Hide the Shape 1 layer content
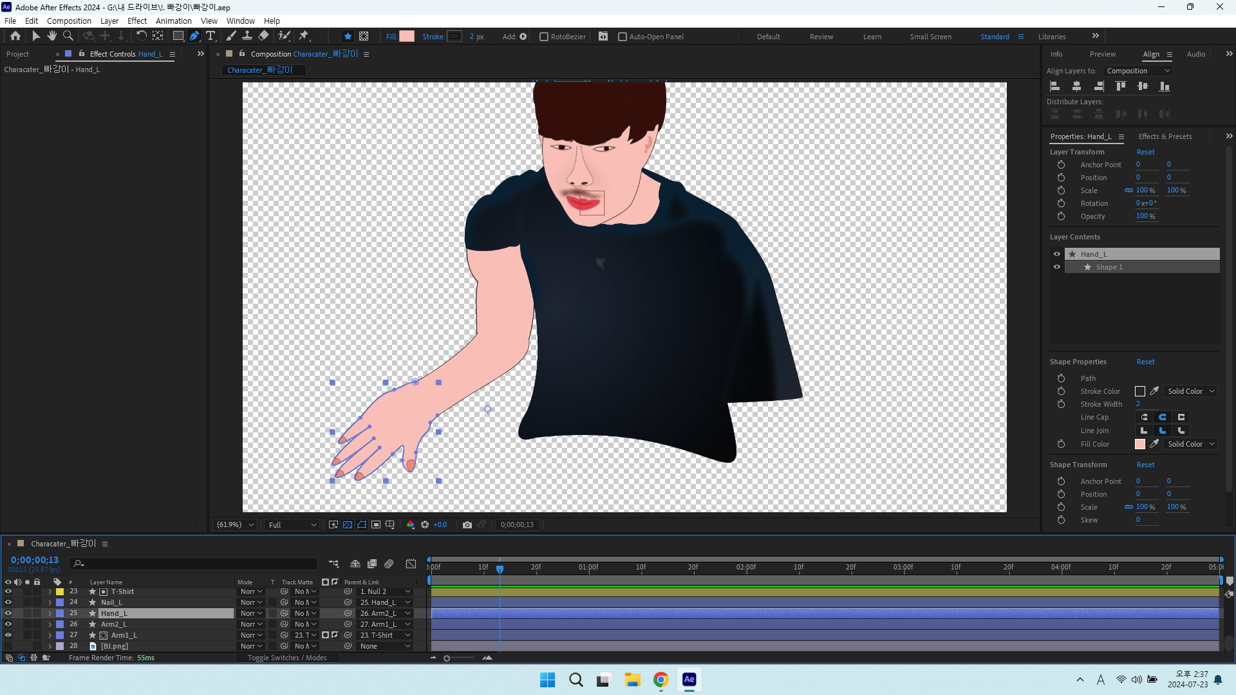 (x=1056, y=267)
